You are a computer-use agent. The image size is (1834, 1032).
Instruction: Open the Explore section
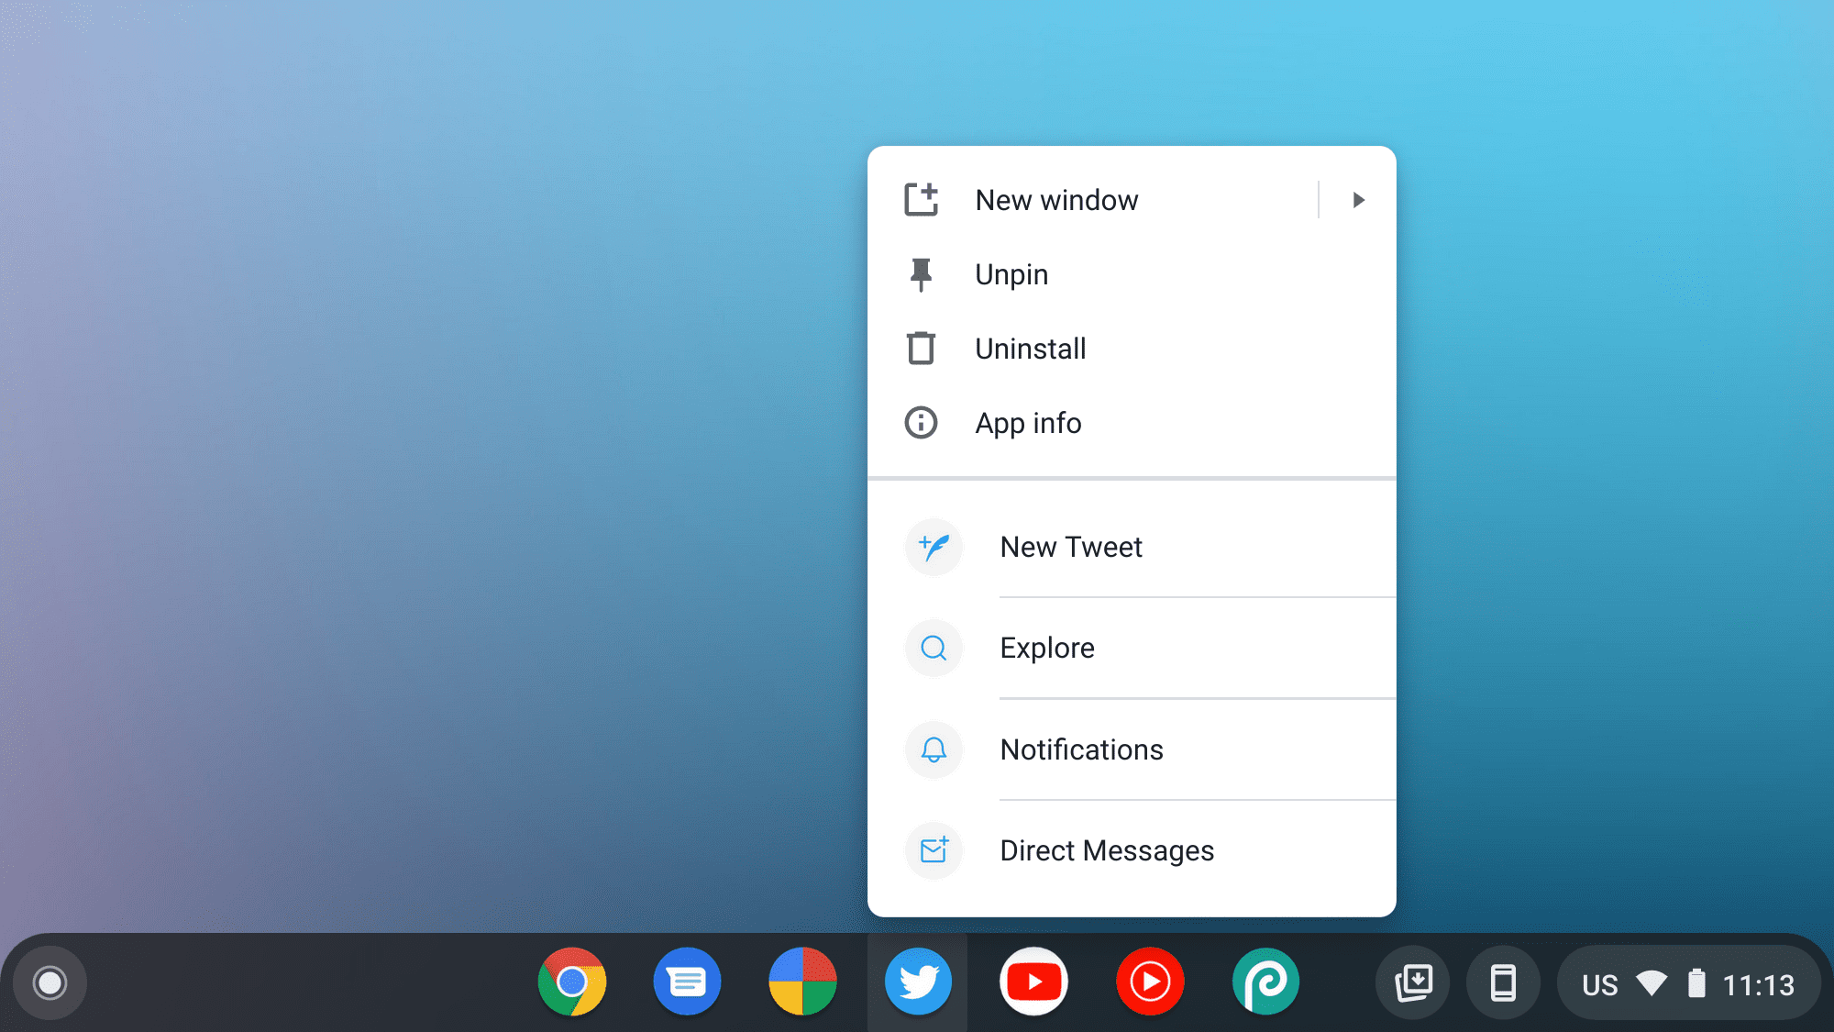pos(1046,647)
